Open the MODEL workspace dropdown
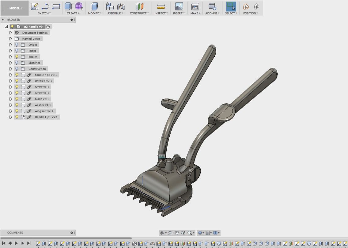This screenshot has width=348, height=248. (x=16, y=8)
